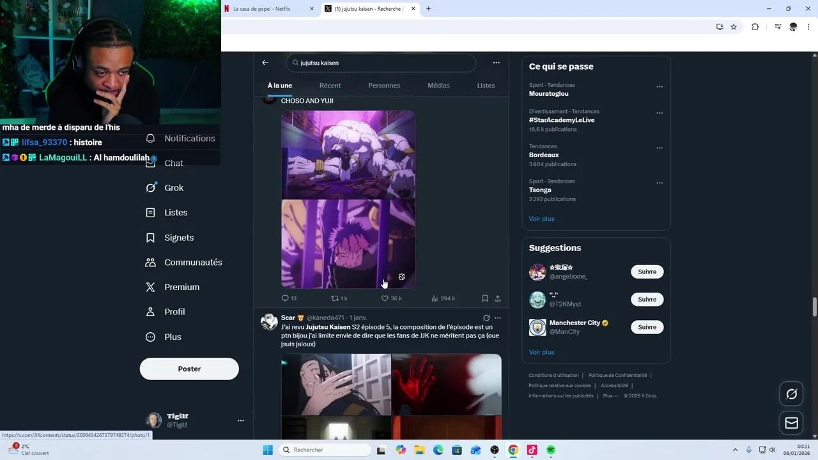
Task: Click Voir plus under trends
Action: [541, 219]
